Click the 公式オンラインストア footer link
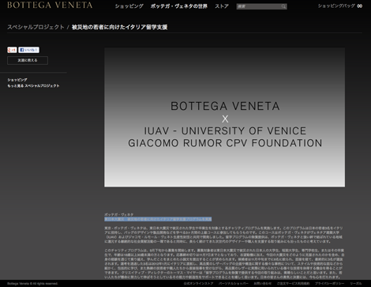Image resolution: width=371 pixels, height=287 pixels. pos(198,284)
